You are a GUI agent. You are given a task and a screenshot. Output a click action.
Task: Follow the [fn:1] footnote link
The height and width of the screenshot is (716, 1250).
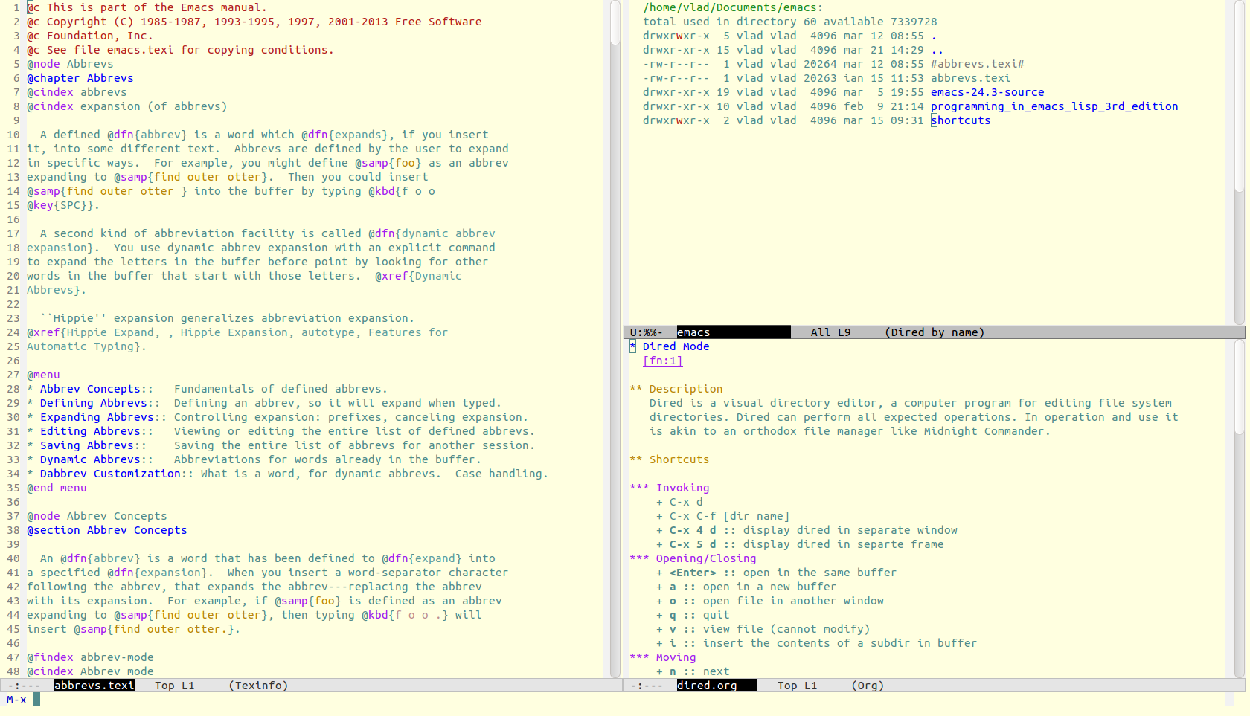click(662, 361)
